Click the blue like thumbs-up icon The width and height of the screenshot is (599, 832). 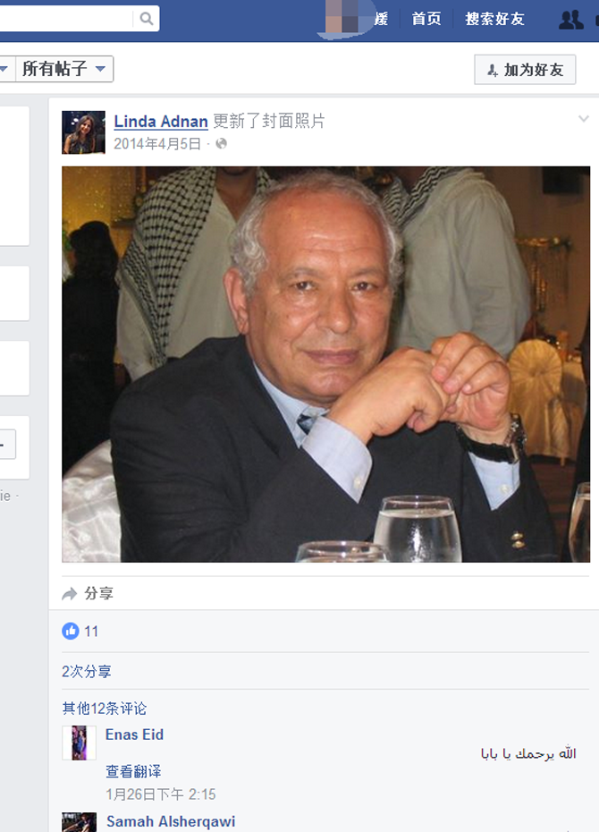pos(71,631)
